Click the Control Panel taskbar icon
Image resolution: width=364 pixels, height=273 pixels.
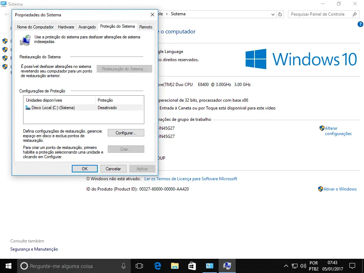coord(210,266)
